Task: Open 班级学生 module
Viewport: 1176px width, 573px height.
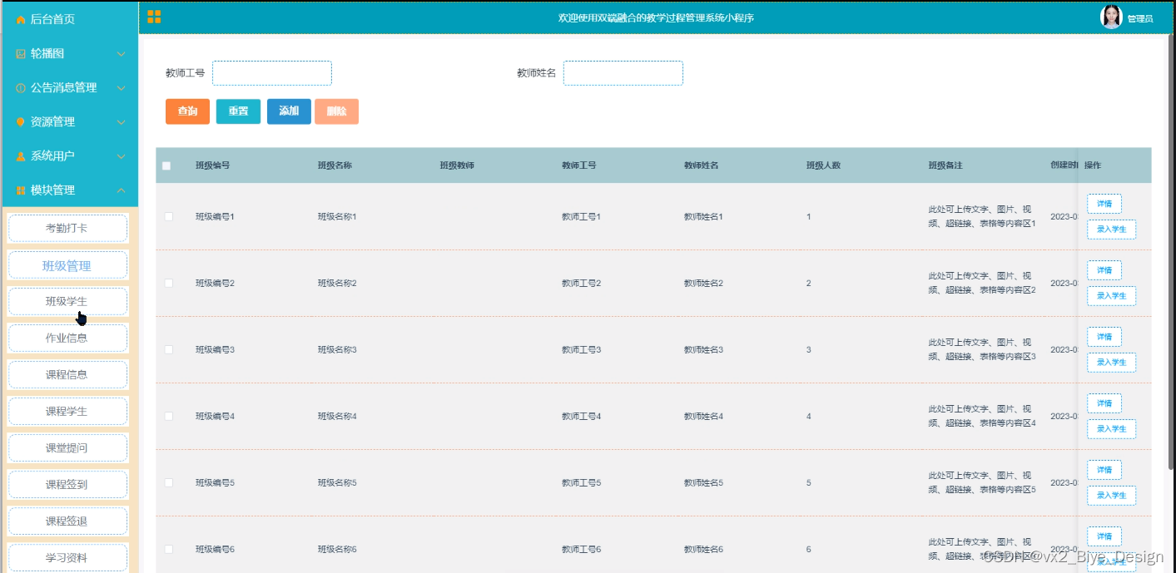Action: point(67,302)
